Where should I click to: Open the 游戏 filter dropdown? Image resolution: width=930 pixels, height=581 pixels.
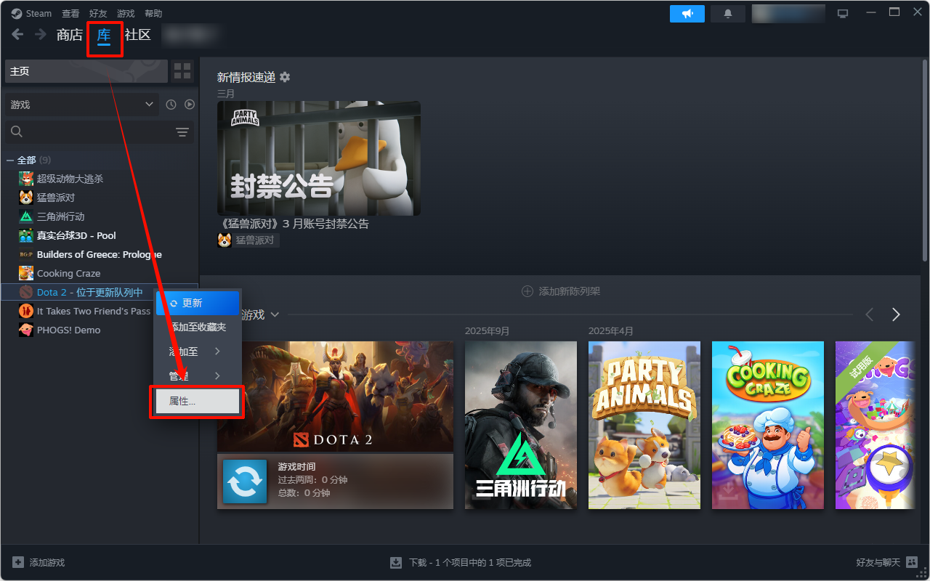point(81,105)
